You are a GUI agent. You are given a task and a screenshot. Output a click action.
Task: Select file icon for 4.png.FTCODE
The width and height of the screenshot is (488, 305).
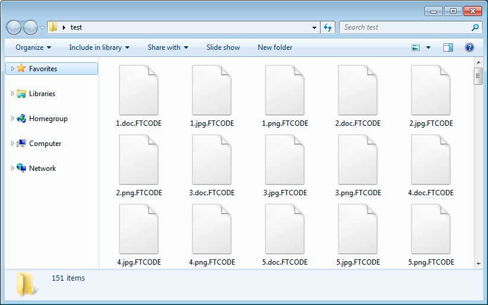(211, 229)
